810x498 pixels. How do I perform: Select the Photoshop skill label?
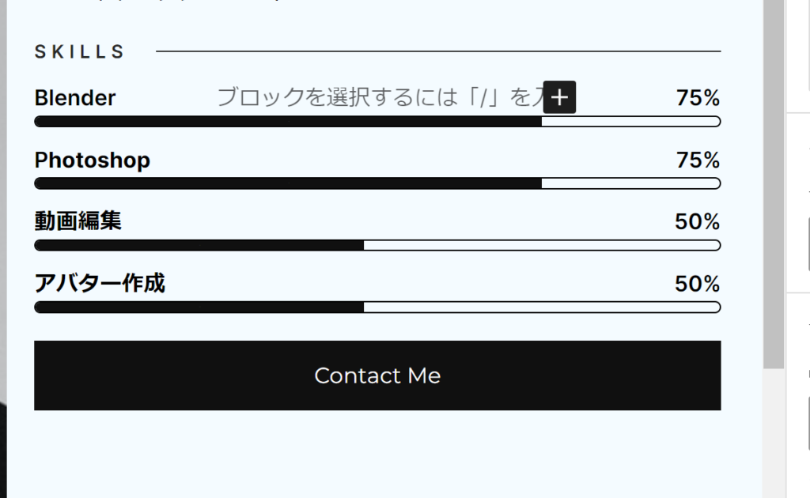[x=93, y=160]
